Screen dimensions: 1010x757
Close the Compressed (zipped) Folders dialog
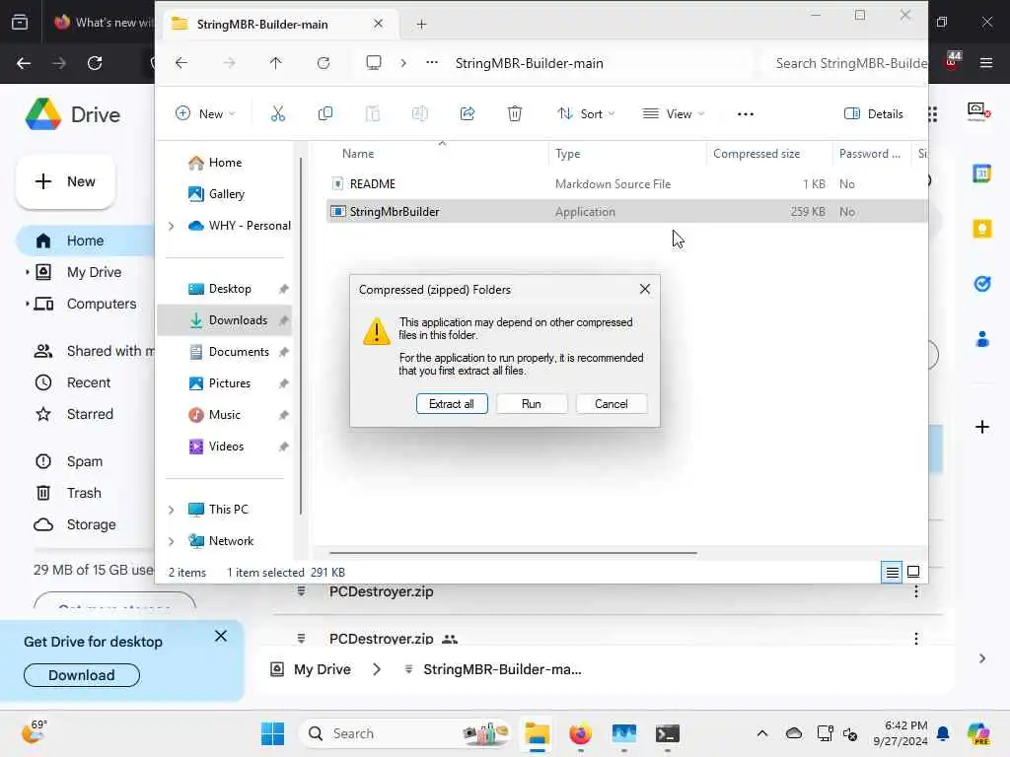click(x=645, y=289)
